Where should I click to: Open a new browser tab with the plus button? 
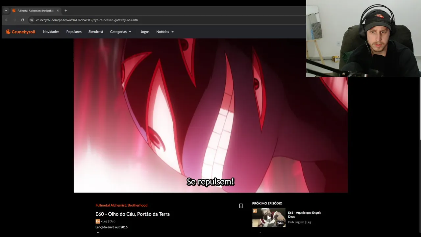click(x=65, y=11)
